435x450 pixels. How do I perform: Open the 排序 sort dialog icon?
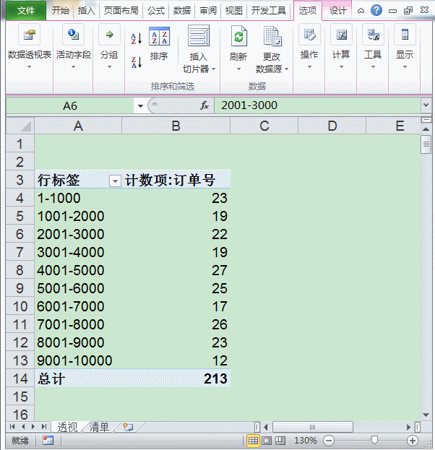pyautogui.click(x=159, y=37)
